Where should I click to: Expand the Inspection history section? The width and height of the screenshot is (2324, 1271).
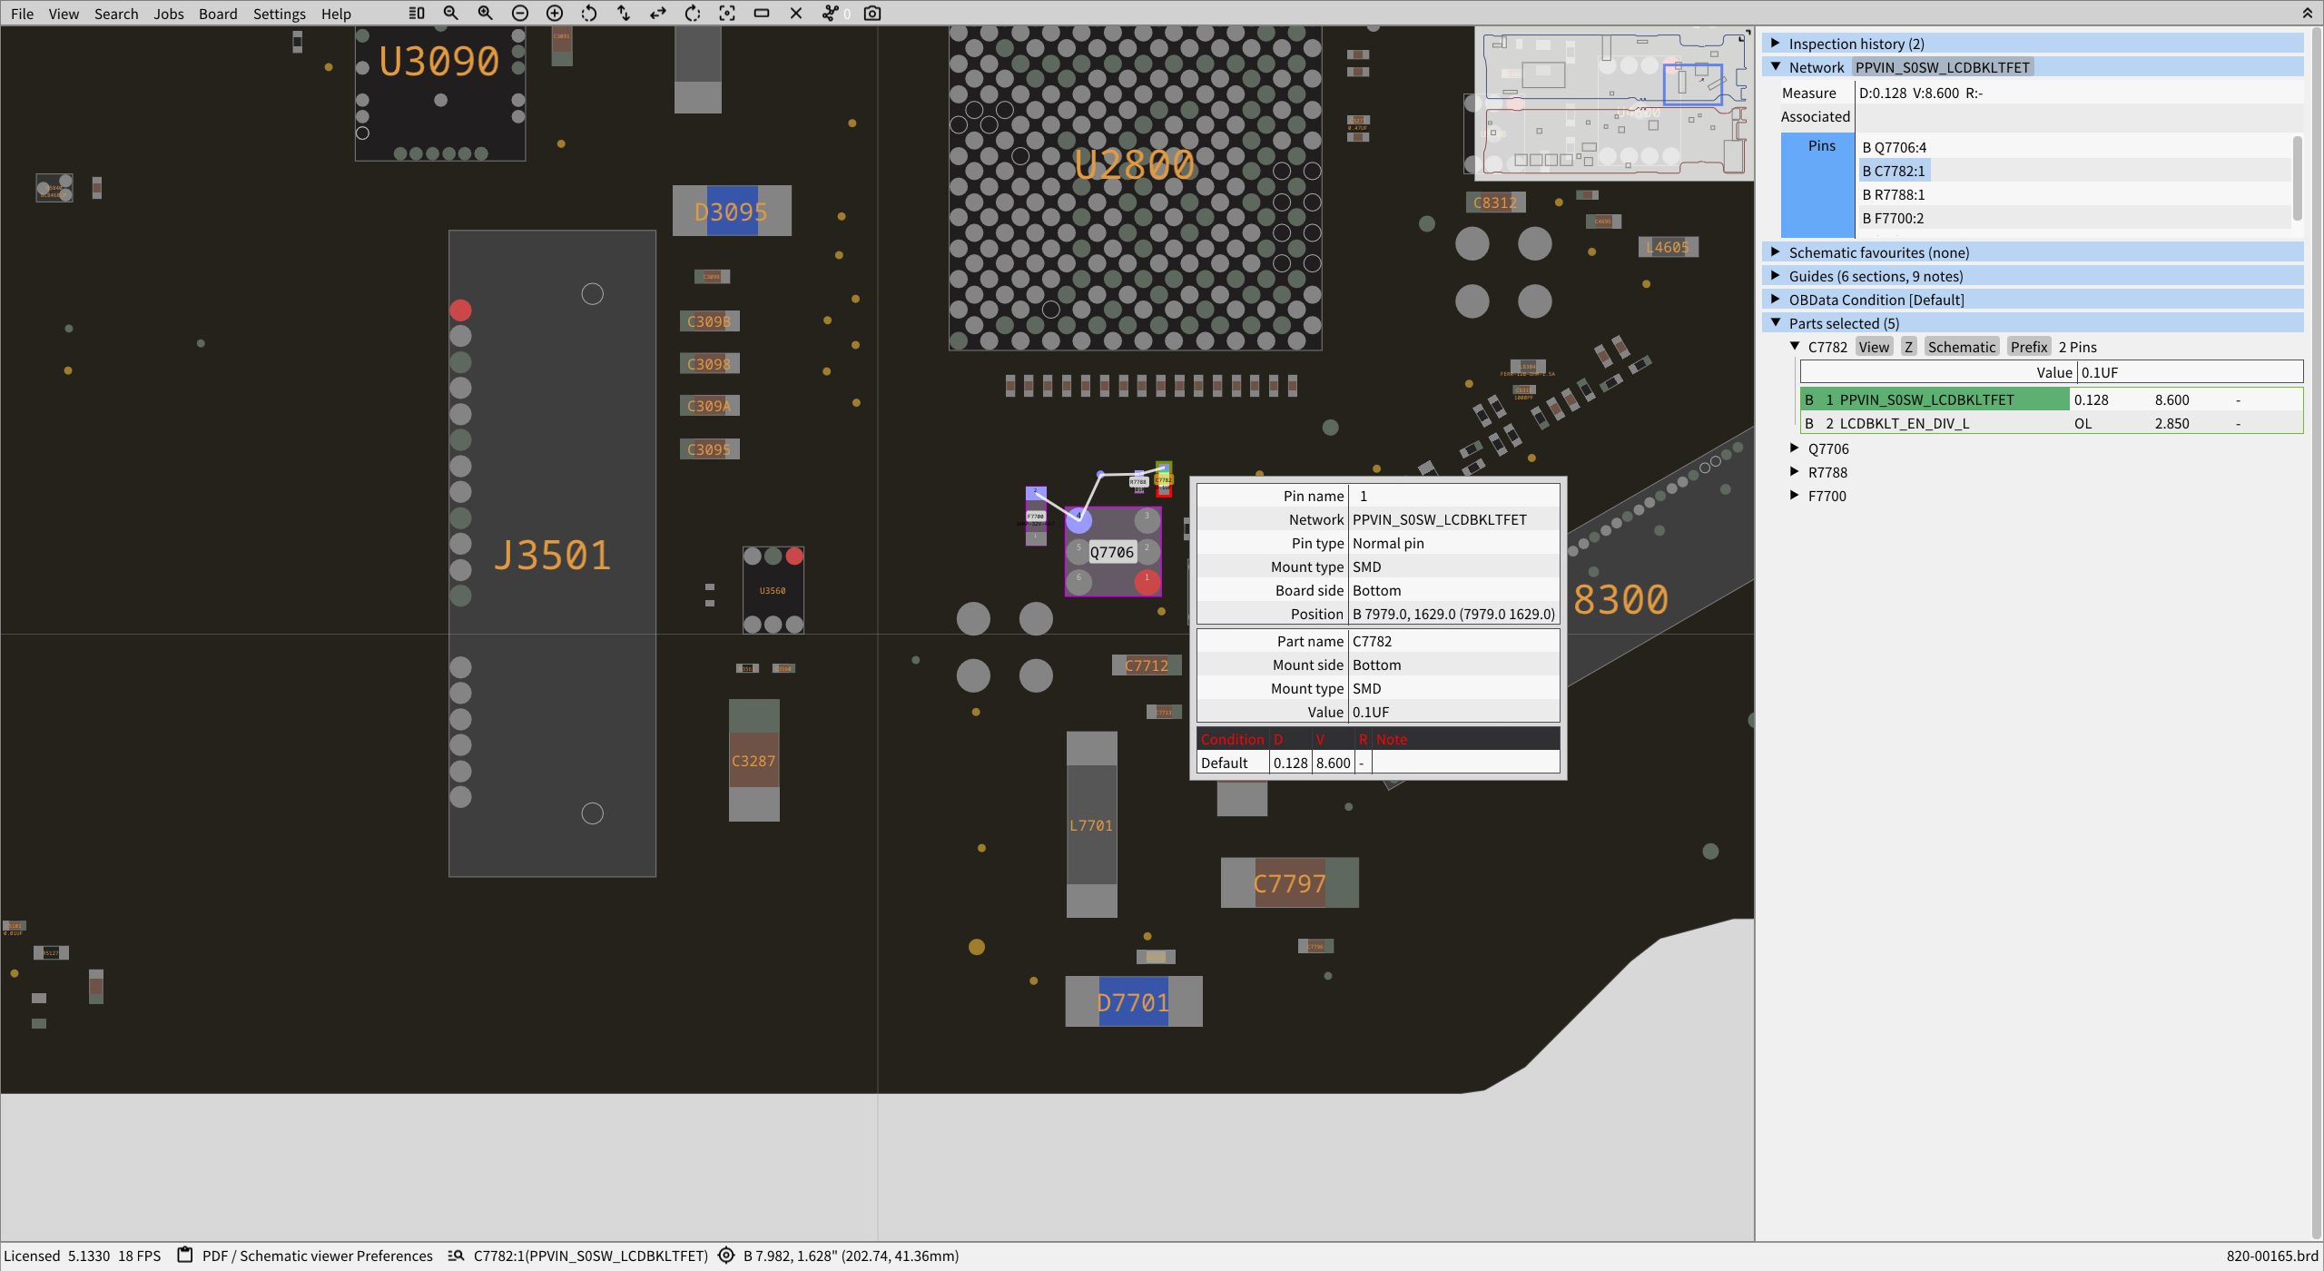(x=1776, y=43)
